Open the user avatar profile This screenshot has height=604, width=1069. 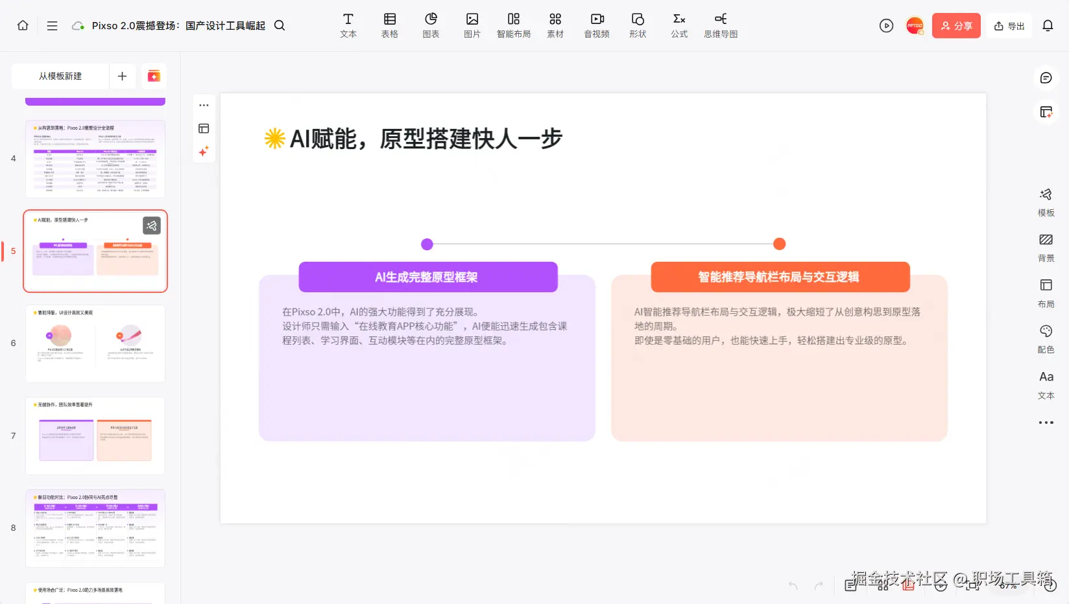tap(915, 25)
